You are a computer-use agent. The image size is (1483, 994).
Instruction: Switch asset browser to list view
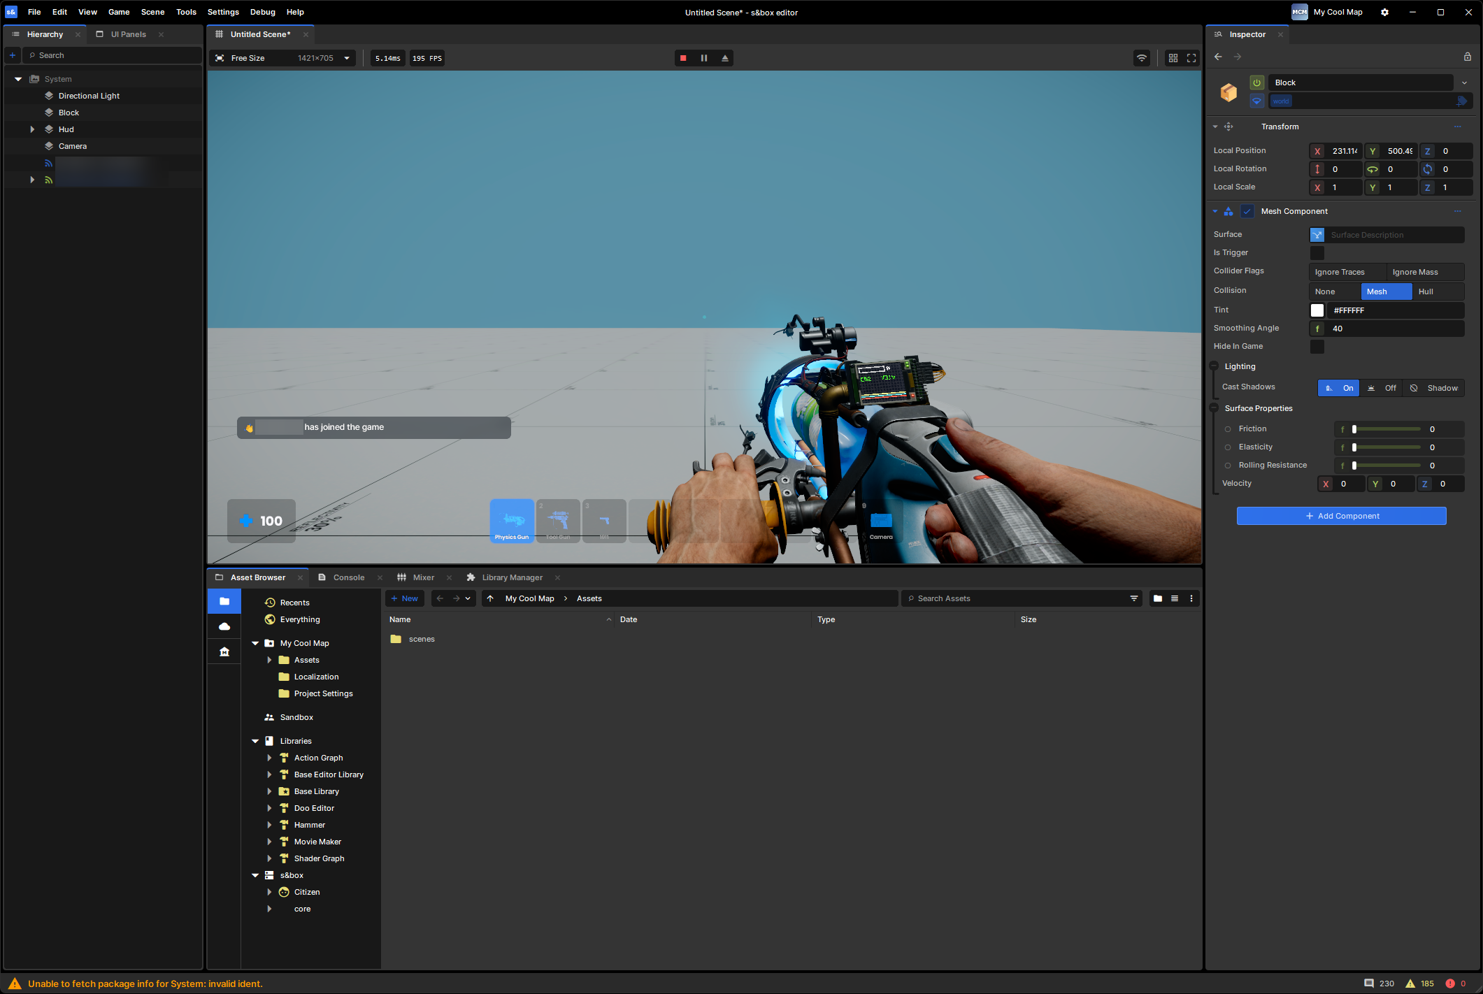(1175, 598)
